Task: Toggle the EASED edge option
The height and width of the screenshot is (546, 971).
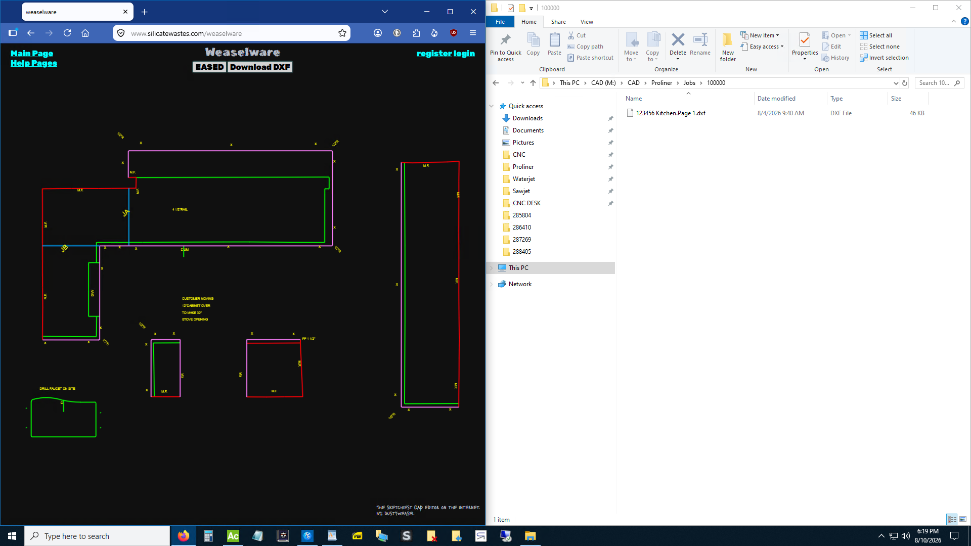Action: 209,67
